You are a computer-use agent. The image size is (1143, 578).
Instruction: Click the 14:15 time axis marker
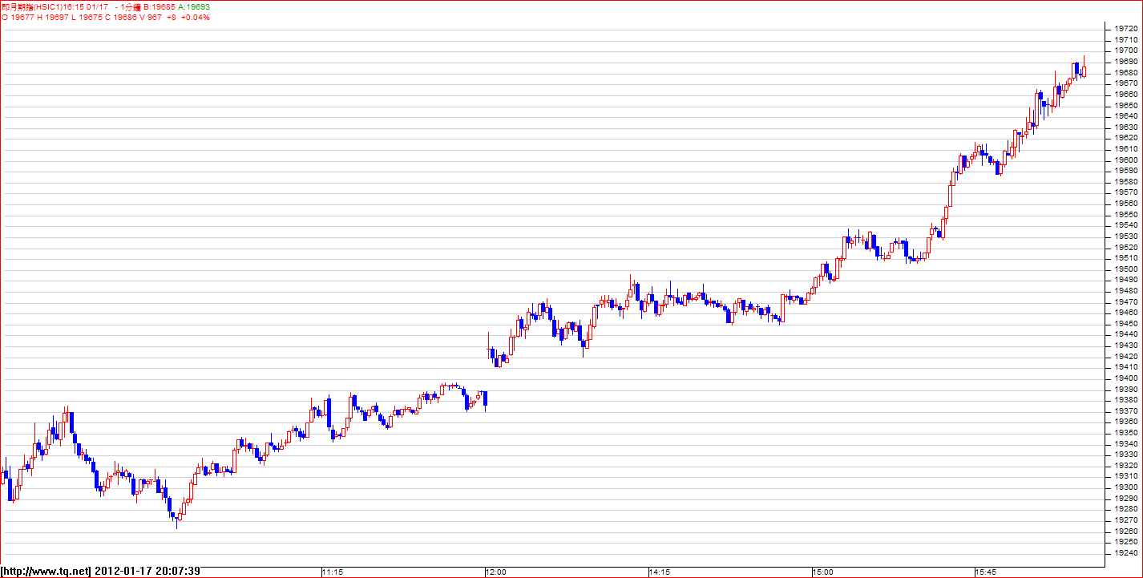659,572
